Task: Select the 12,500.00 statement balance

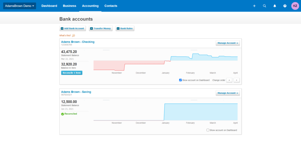Action: pos(69,102)
